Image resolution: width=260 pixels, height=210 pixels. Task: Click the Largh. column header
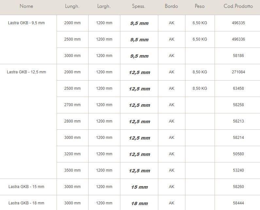[104, 6]
